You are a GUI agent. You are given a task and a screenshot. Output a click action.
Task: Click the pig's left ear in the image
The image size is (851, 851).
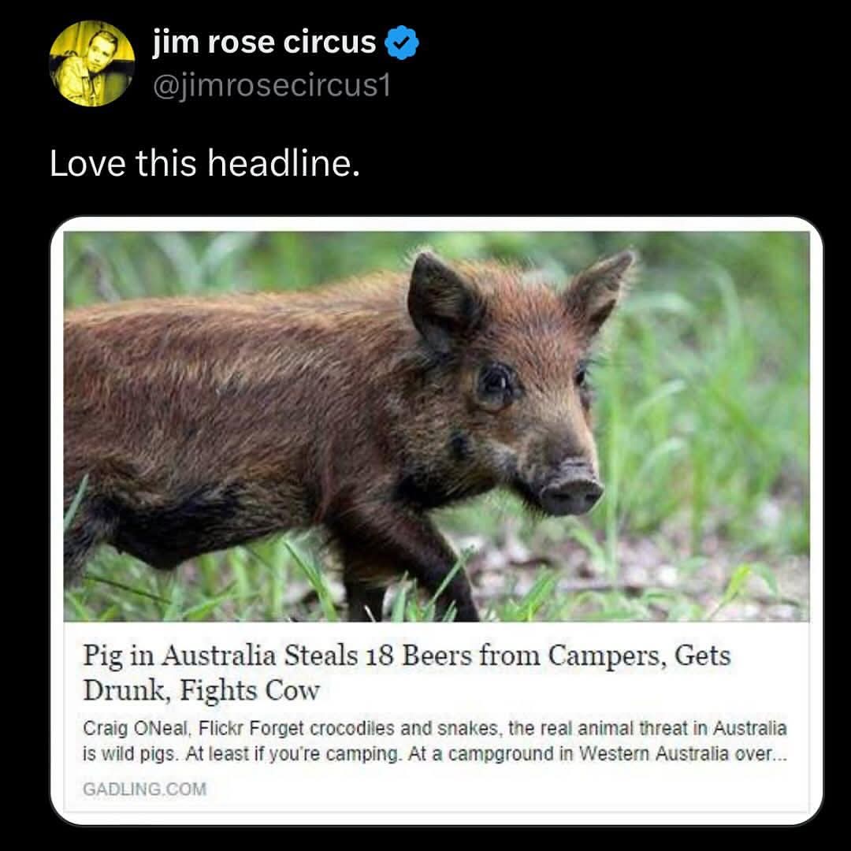tap(444, 299)
